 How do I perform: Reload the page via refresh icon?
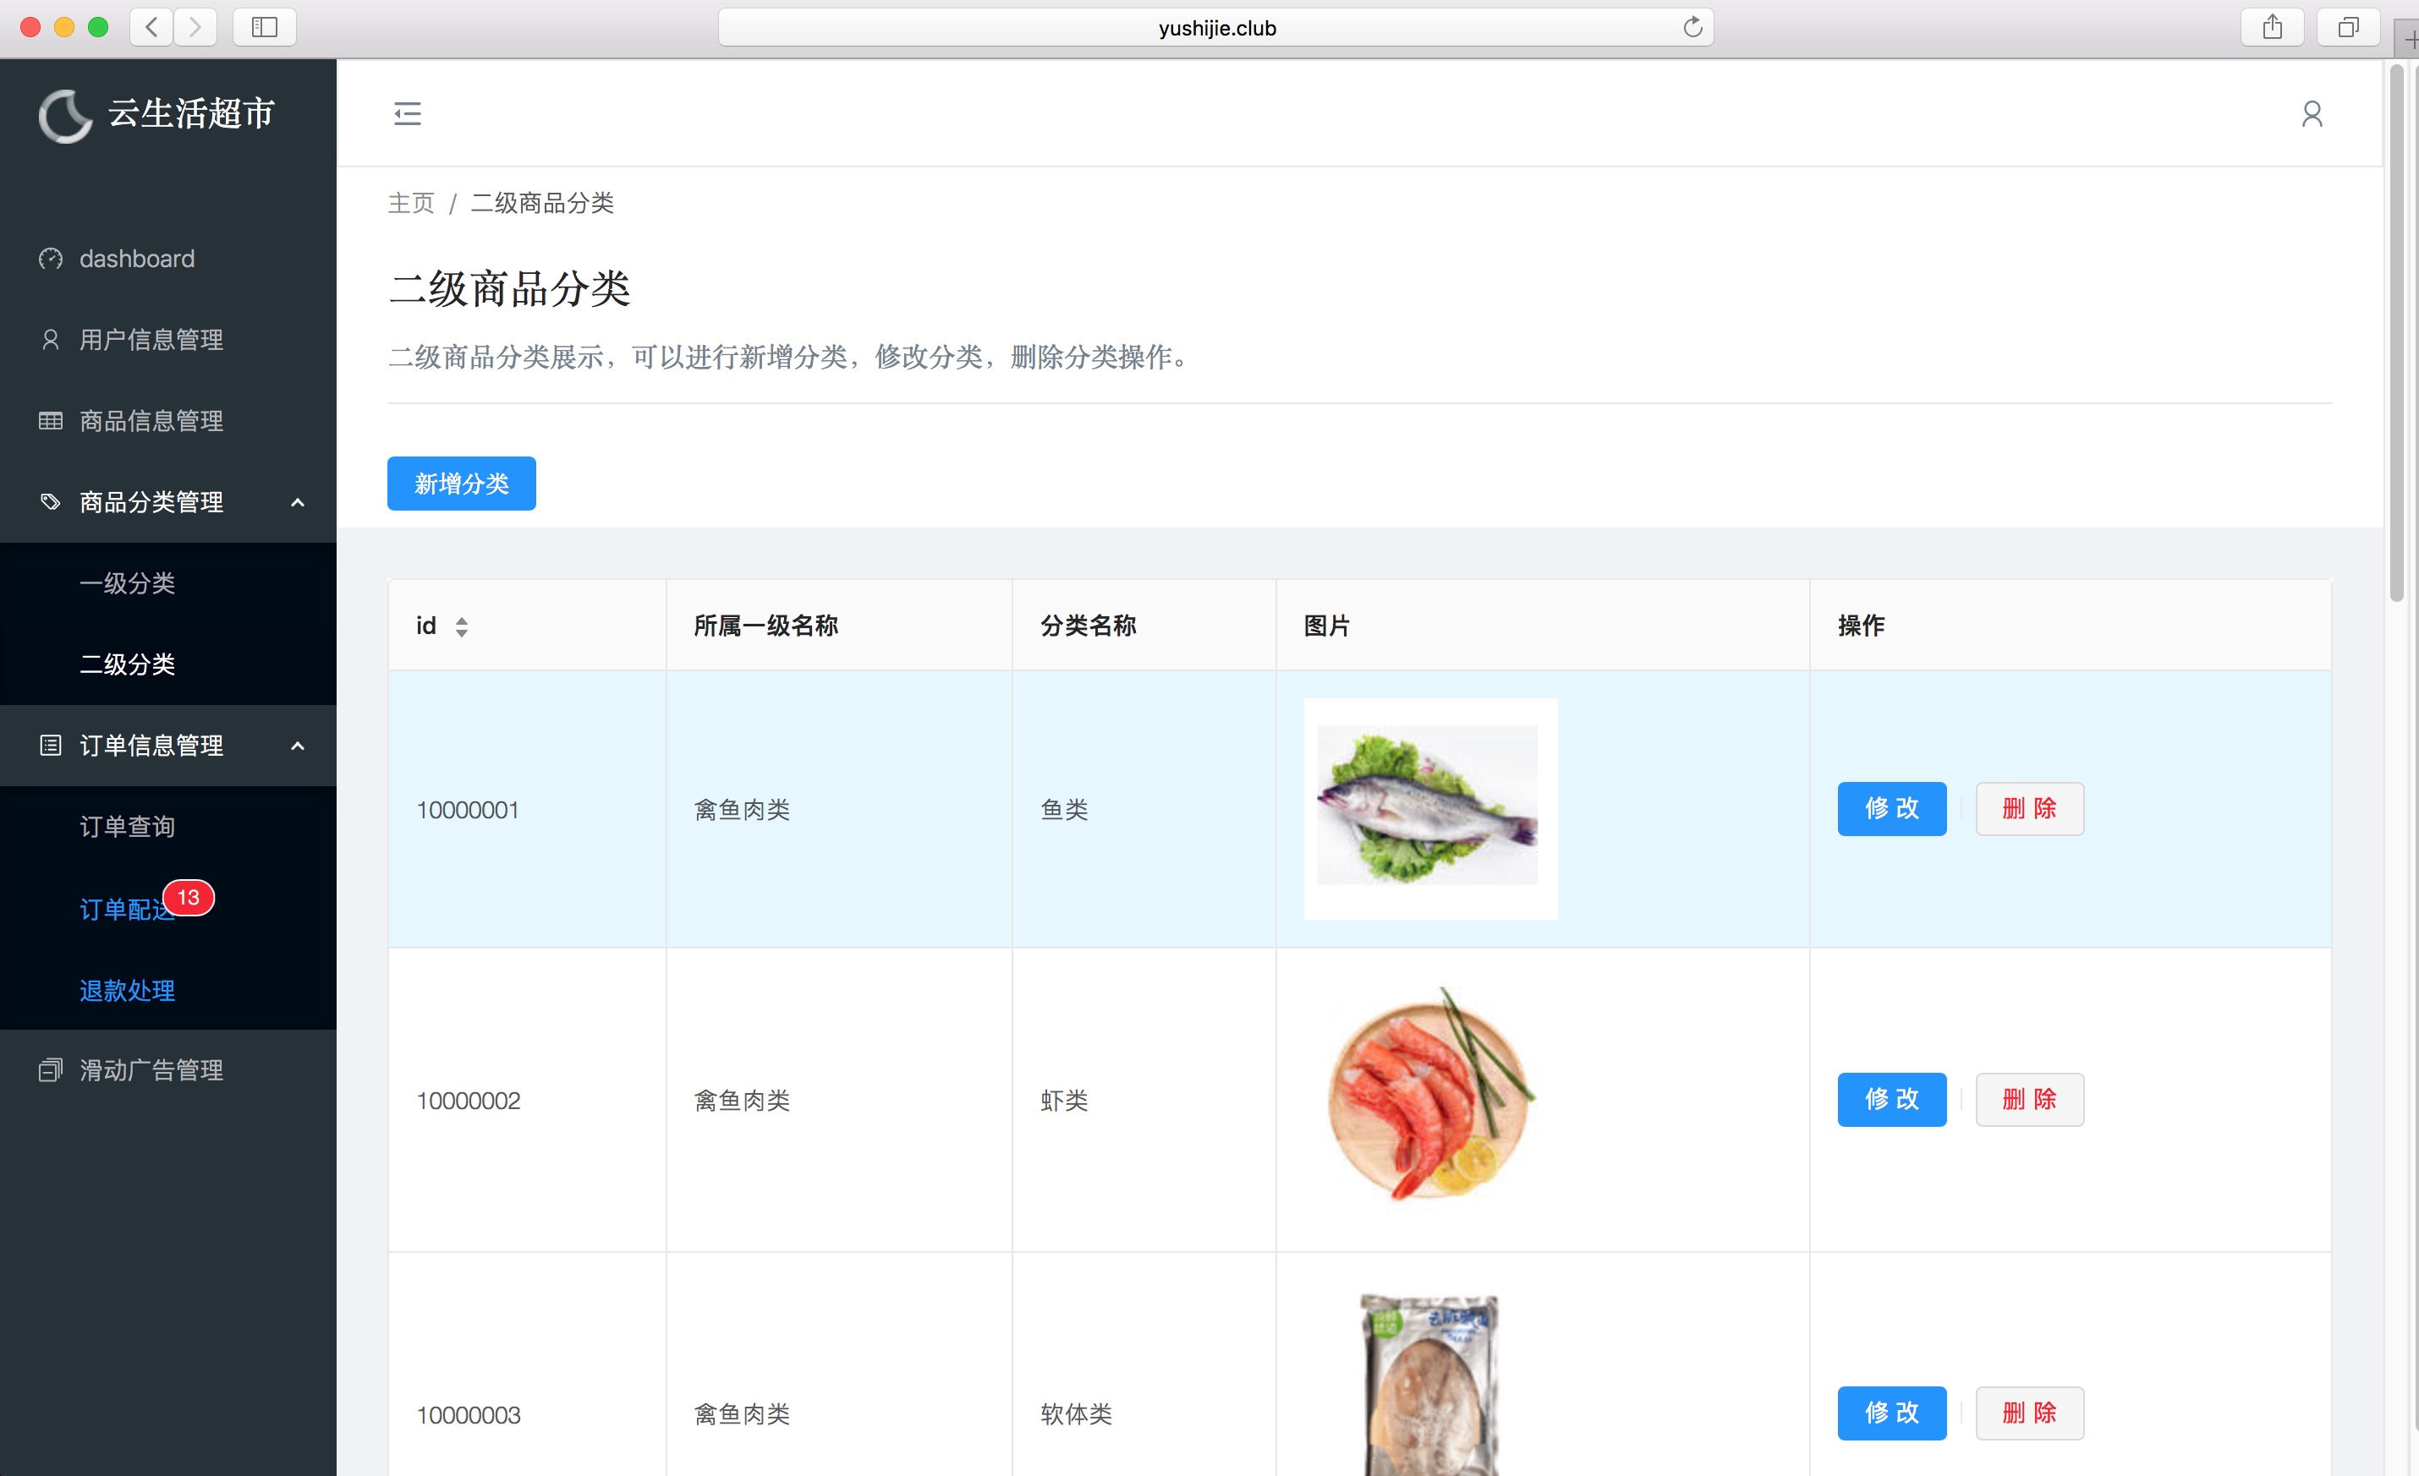(x=1692, y=28)
